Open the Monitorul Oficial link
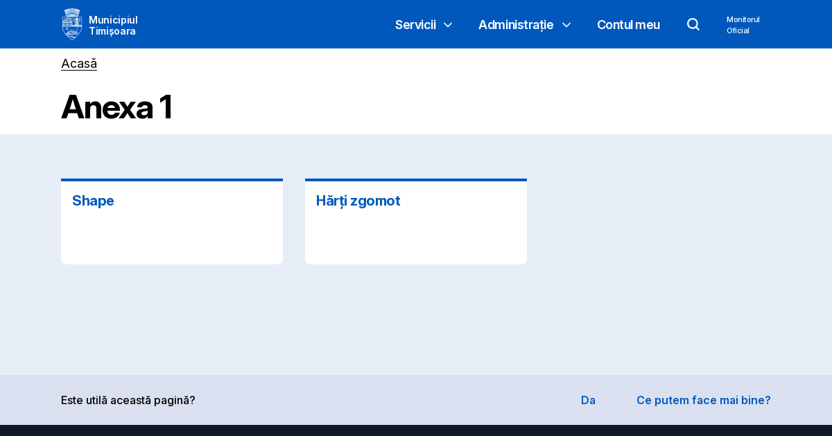This screenshot has height=436, width=832. (x=743, y=25)
